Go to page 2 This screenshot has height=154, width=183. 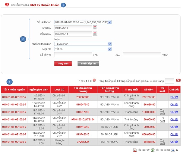click(82, 81)
